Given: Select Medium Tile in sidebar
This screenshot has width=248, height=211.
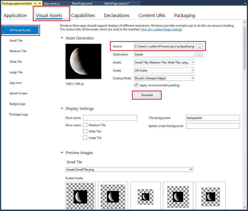Looking at the screenshot, I should [x=18, y=51].
